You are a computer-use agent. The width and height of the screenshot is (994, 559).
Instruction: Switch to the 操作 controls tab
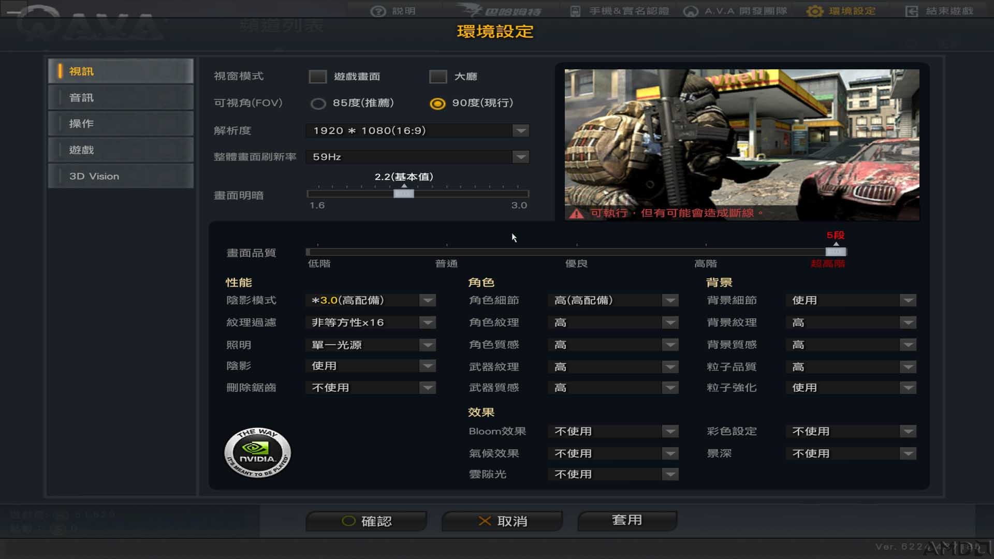pos(121,124)
